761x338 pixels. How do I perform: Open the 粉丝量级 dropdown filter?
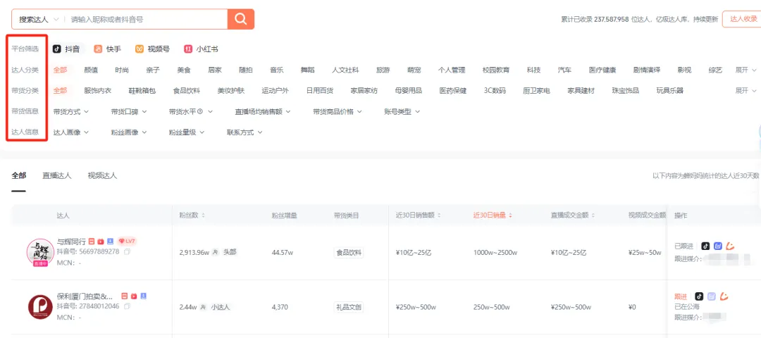pos(186,132)
